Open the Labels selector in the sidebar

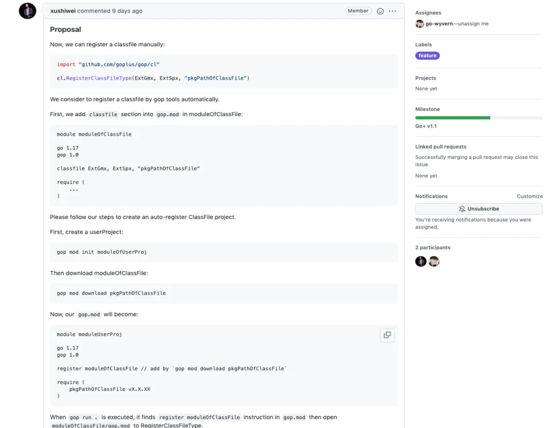click(423, 45)
